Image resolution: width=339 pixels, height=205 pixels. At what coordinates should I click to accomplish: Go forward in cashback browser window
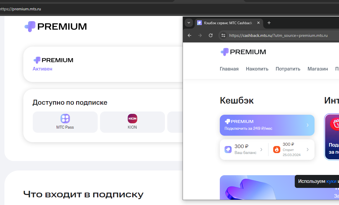(200, 35)
